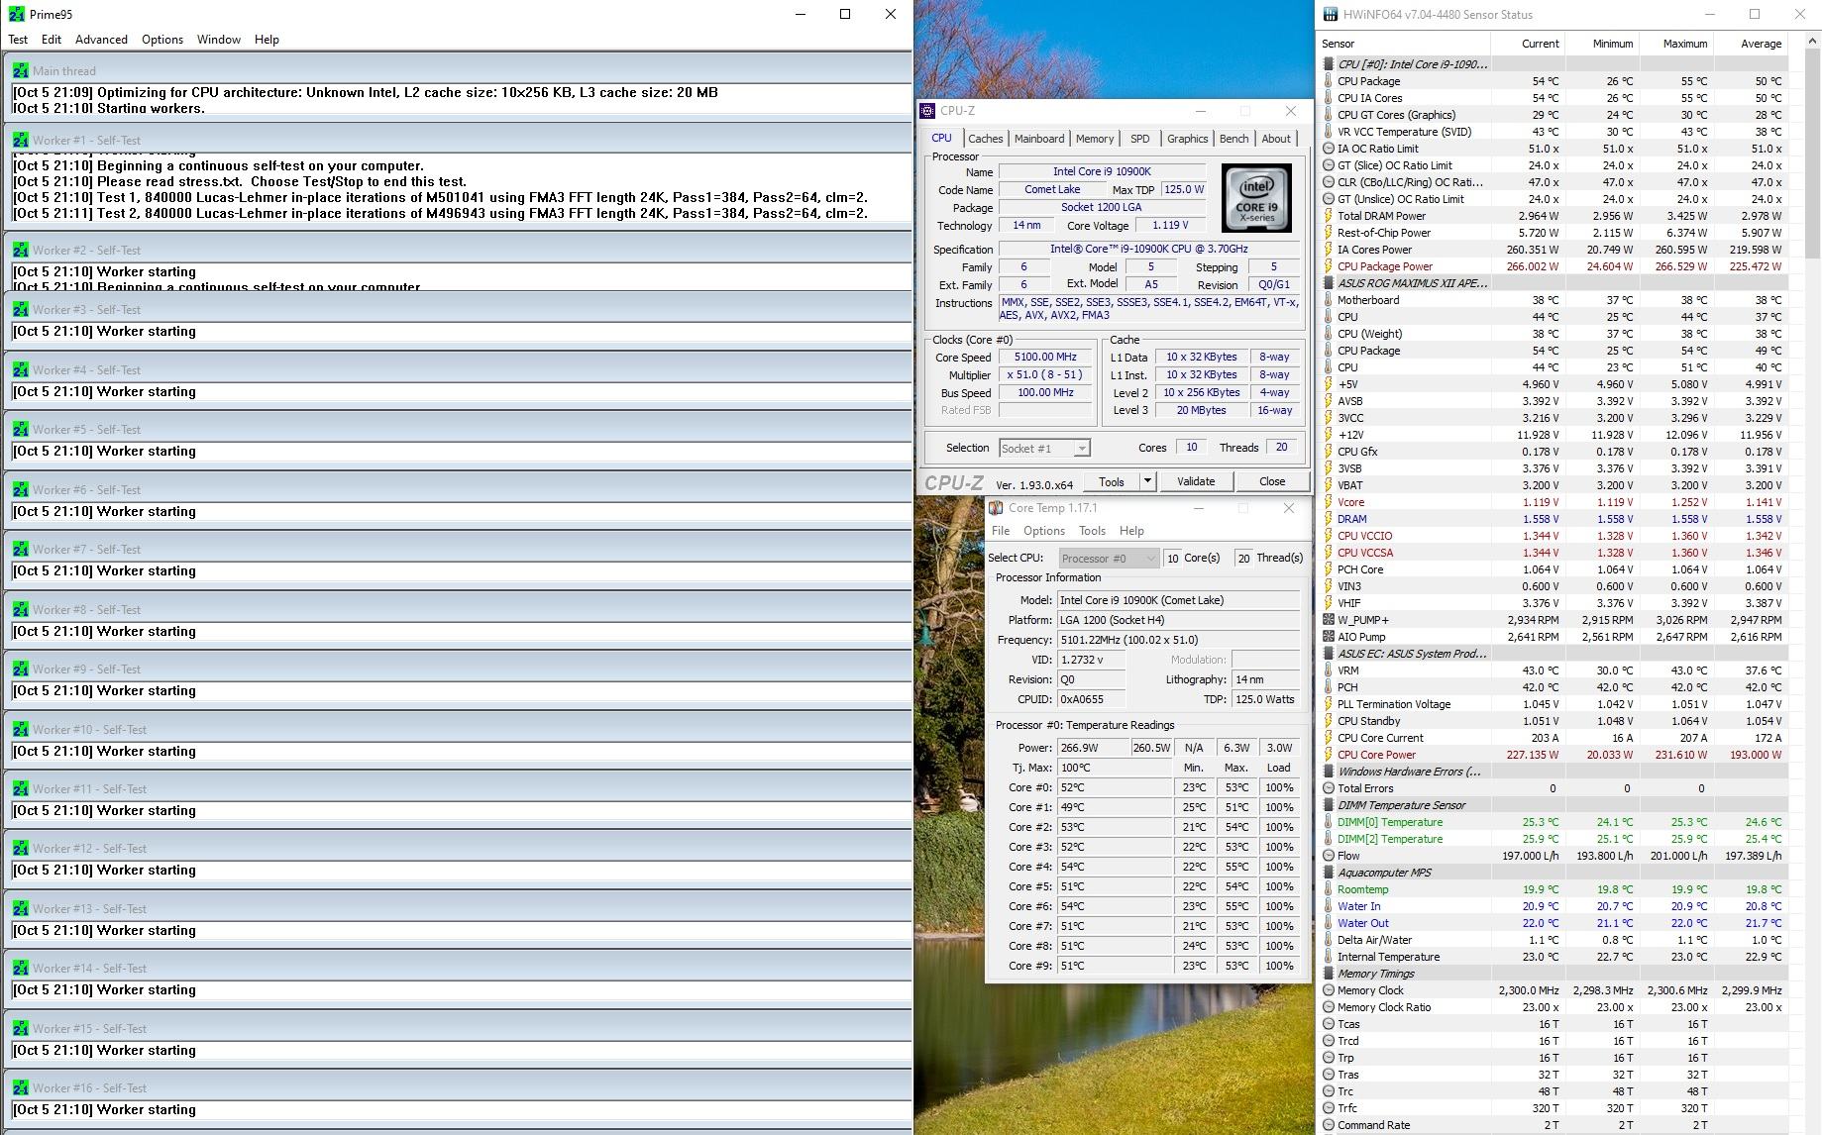
Task: Click the Worker #9 Self-Test window icon
Action: click(x=21, y=670)
